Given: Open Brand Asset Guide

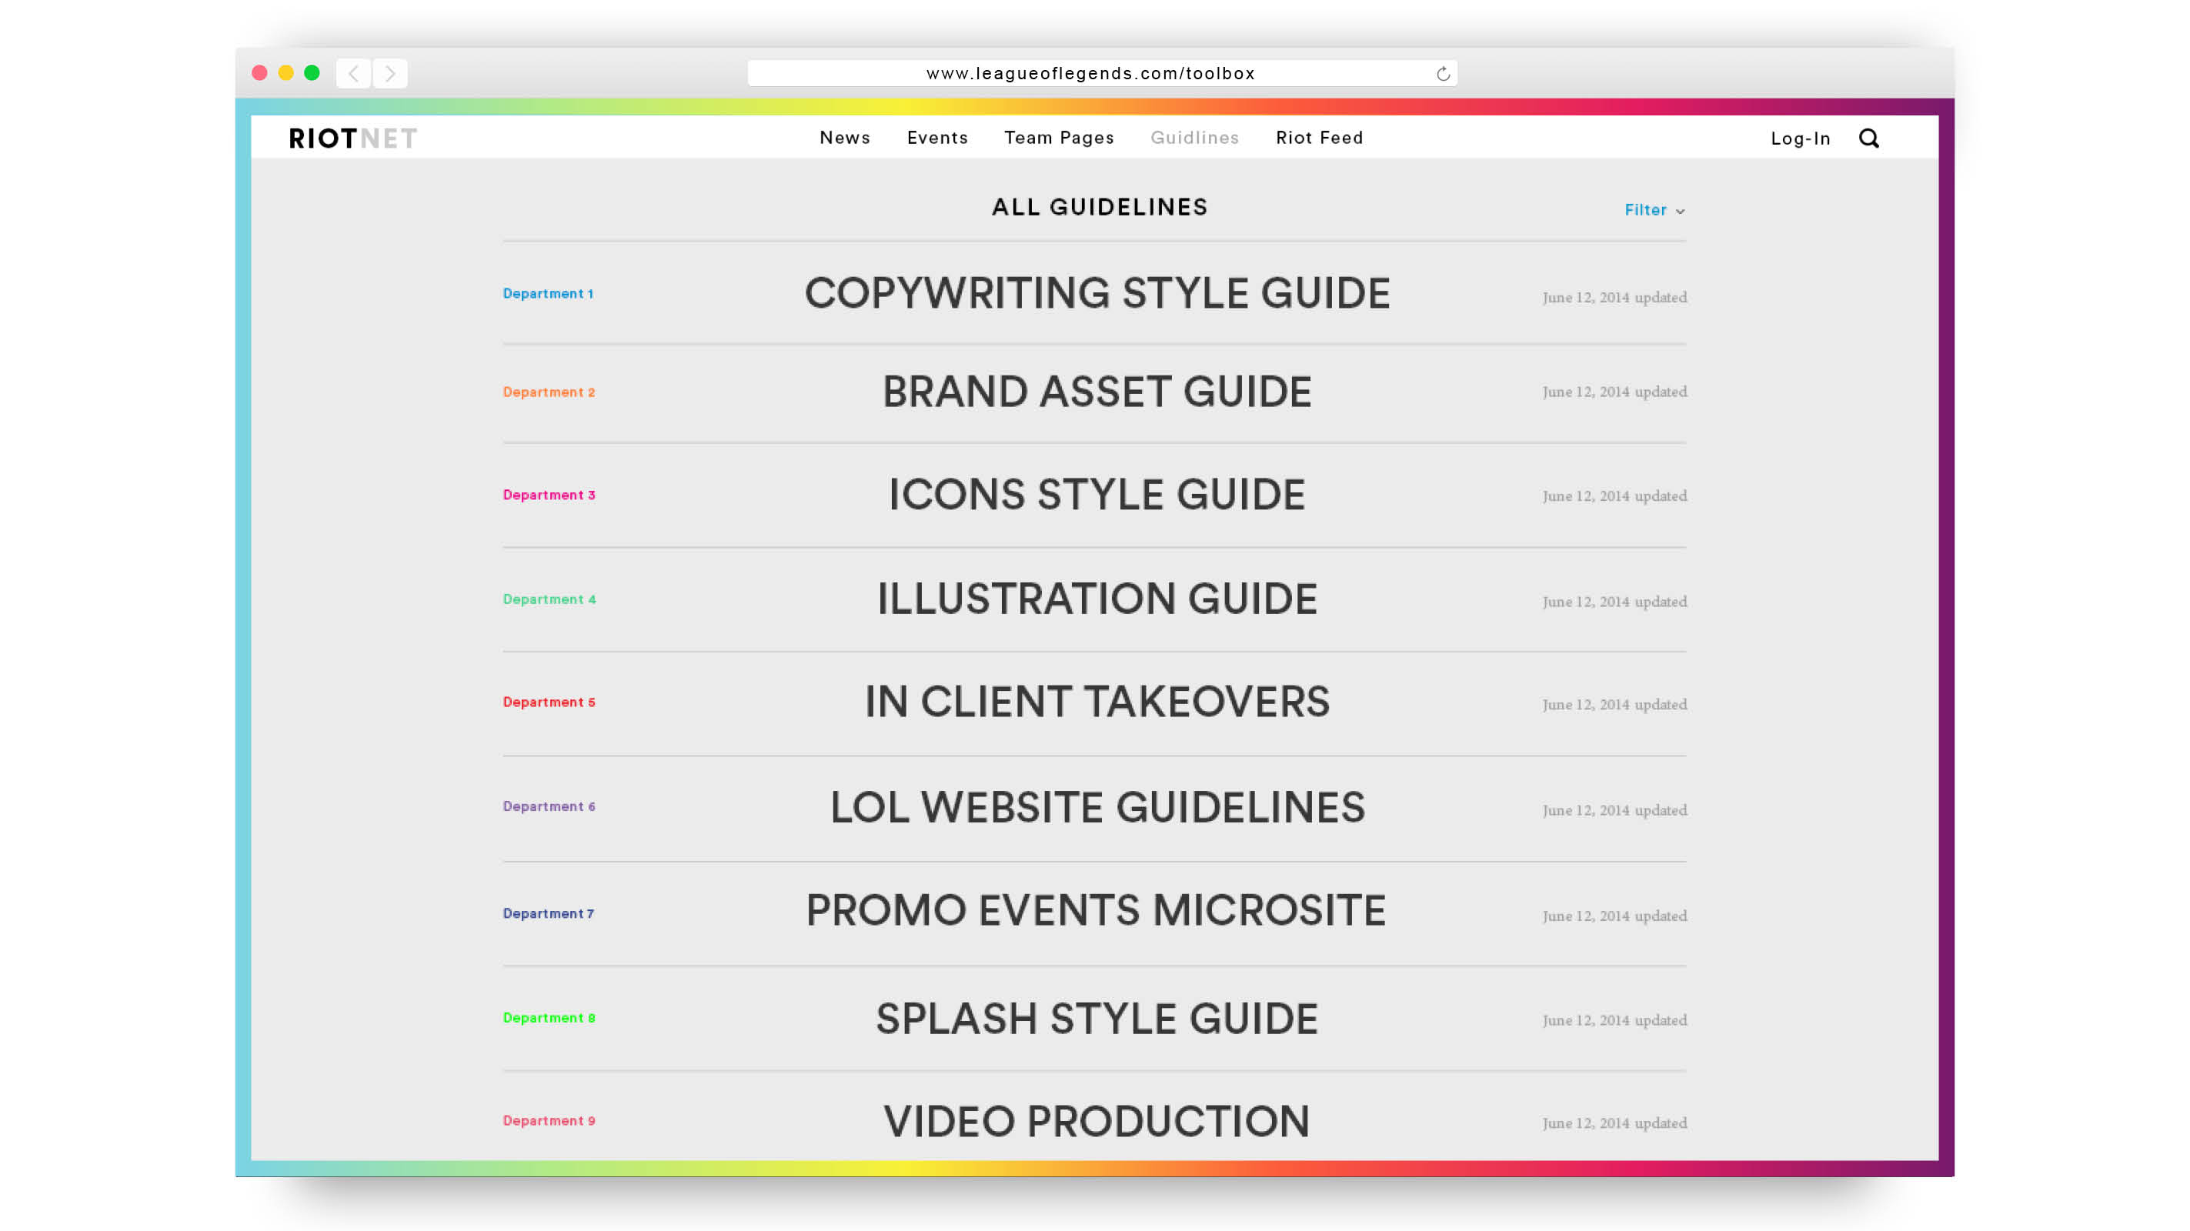Looking at the screenshot, I should [1097, 392].
